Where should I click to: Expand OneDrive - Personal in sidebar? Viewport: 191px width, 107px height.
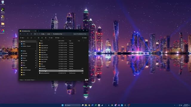tap(20, 46)
